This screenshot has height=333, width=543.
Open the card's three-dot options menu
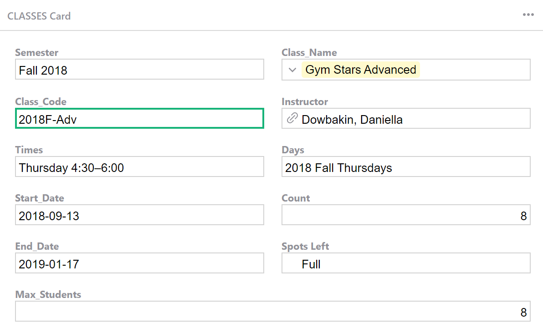[x=528, y=15]
